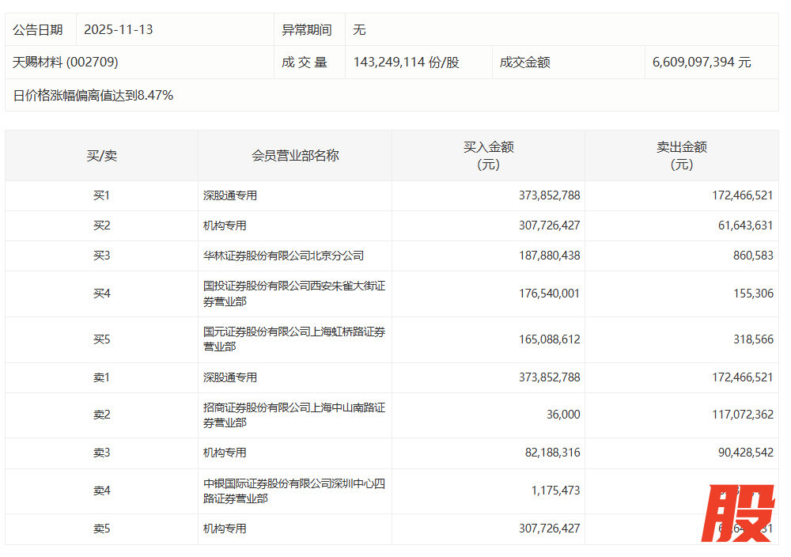Viewport: 791px width, 557px height.
Task: Select the stock name 天赐材料 (002709)
Action: (66, 62)
